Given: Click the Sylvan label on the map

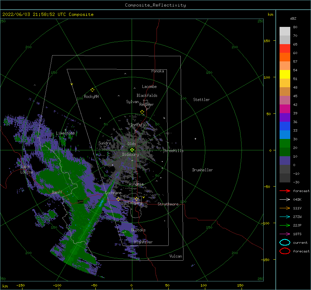Looking at the screenshot, I should [132, 102].
